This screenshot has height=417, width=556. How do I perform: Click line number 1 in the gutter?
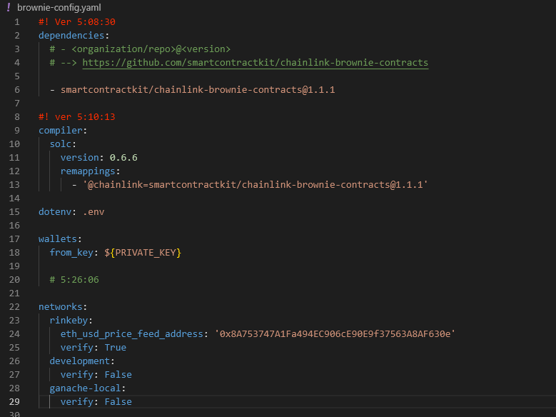17,22
